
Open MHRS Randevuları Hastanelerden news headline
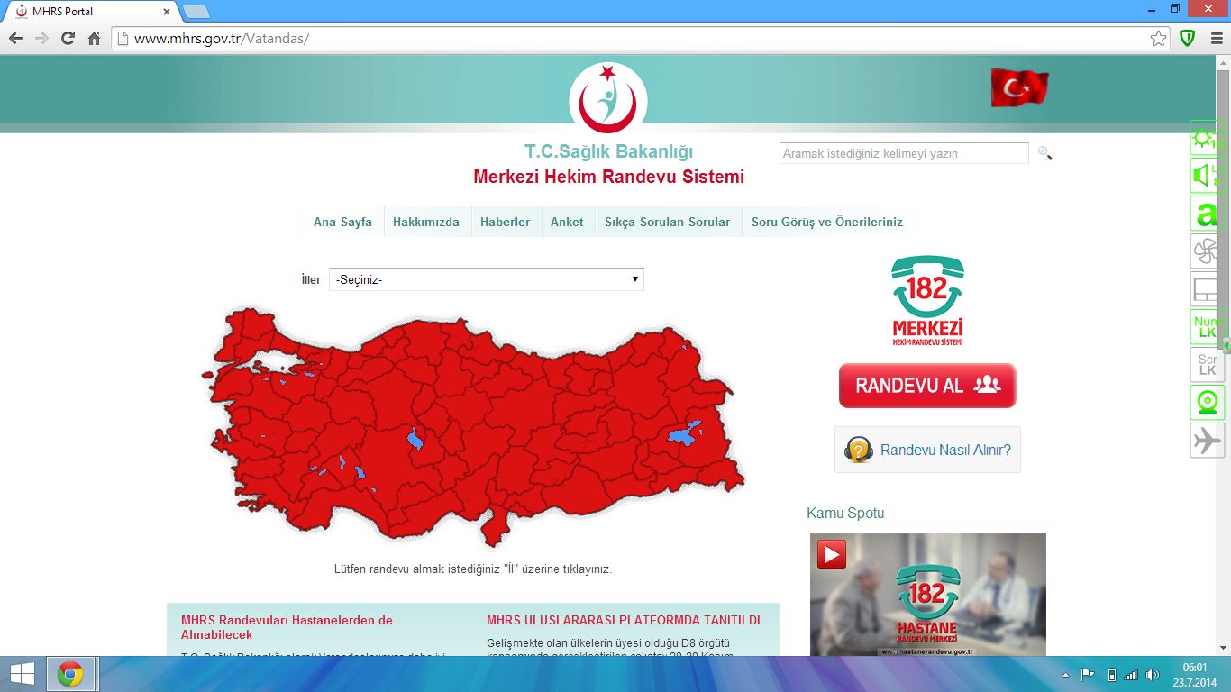pyautogui.click(x=287, y=627)
